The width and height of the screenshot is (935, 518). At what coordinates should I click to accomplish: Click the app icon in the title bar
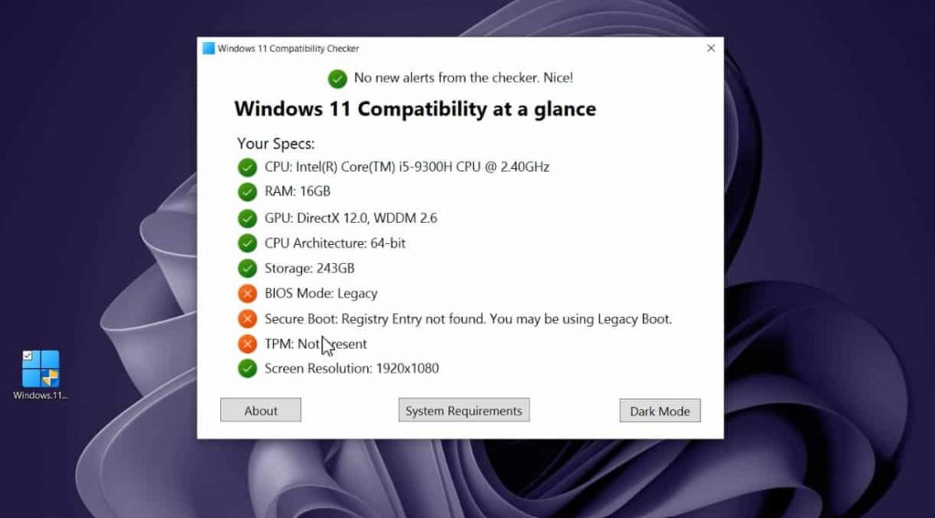208,48
